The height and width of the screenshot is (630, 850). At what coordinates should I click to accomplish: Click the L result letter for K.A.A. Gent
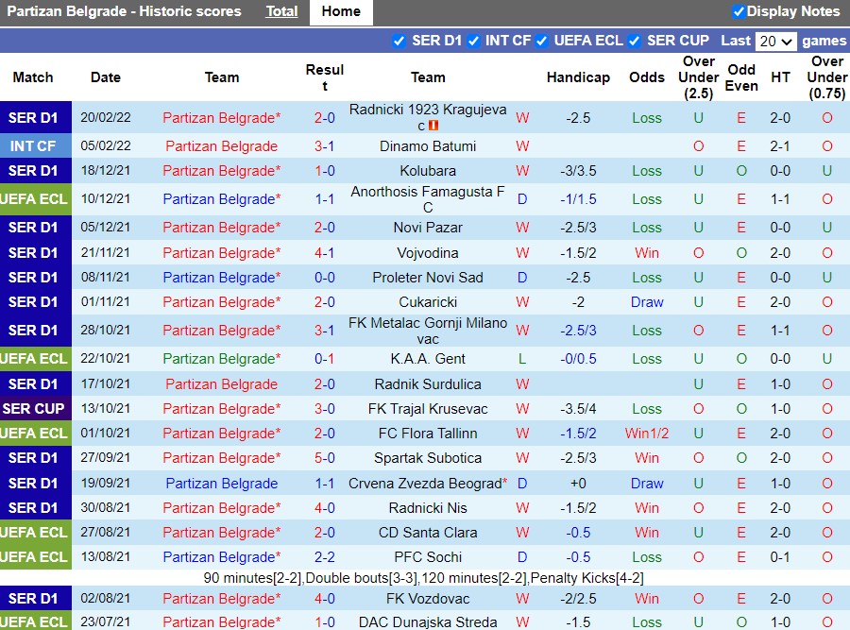(x=522, y=359)
